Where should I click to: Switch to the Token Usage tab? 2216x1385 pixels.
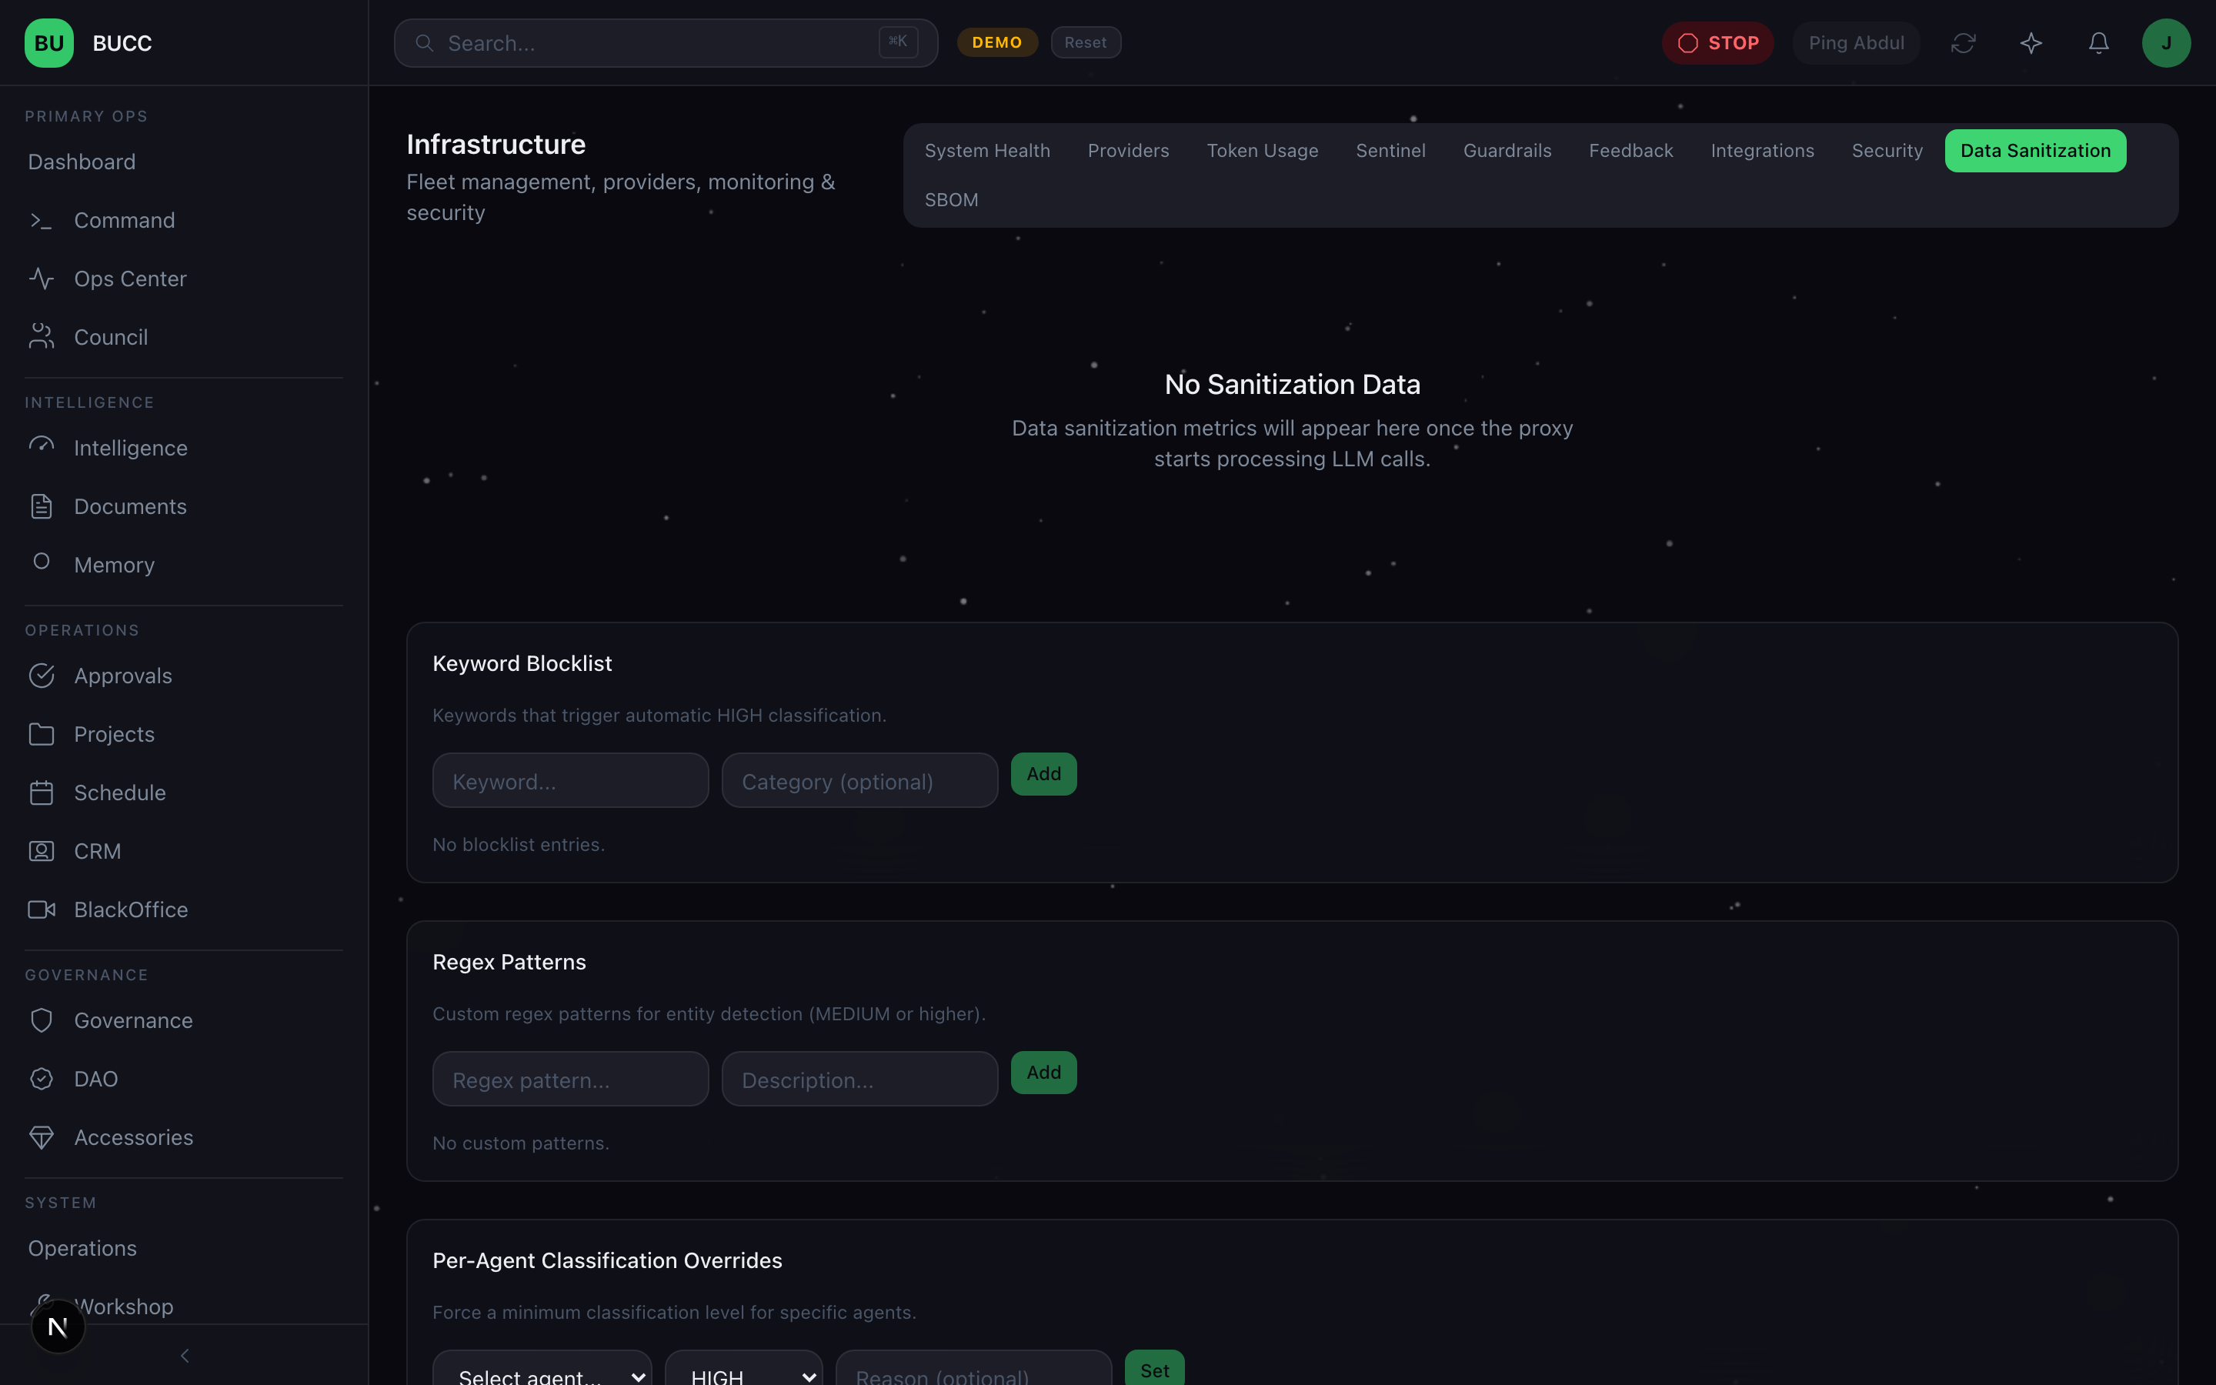click(x=1262, y=150)
